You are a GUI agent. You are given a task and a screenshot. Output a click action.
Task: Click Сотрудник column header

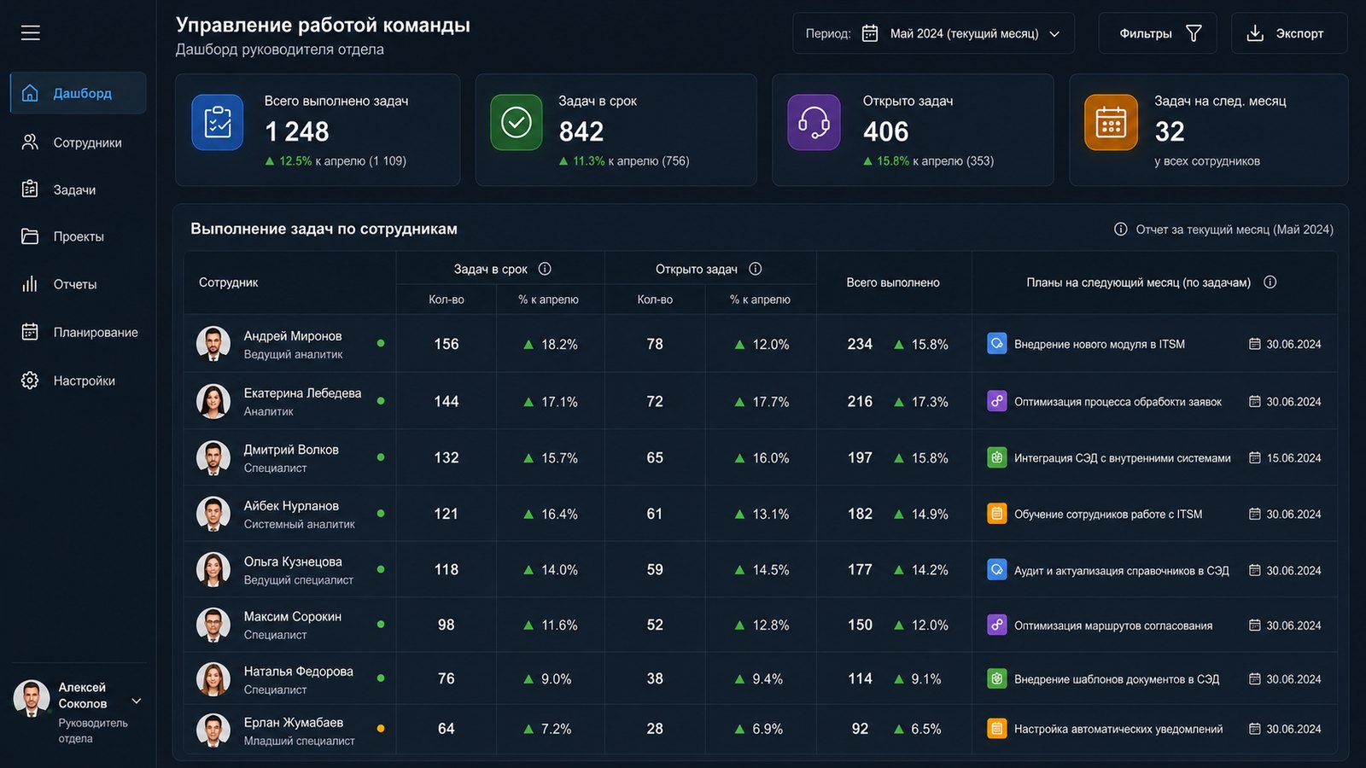(229, 282)
